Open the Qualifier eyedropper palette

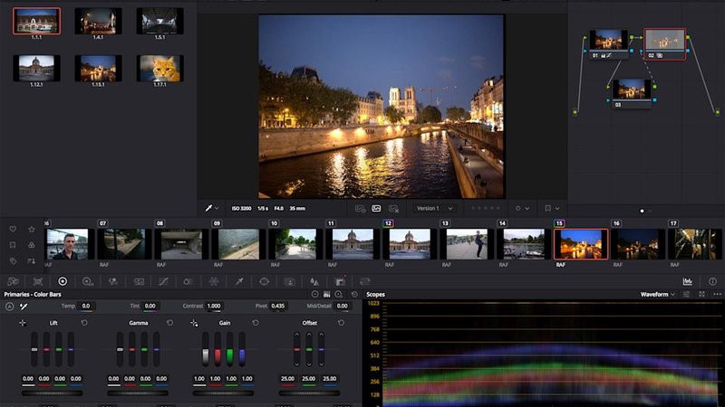click(x=239, y=281)
